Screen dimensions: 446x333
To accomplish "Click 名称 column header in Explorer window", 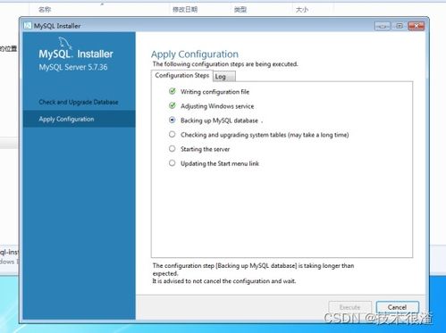I will pyautogui.click(x=45, y=10).
